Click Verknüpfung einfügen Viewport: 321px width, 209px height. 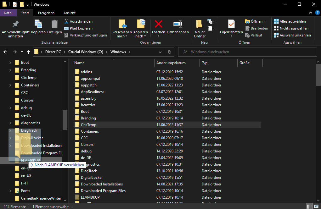point(86,35)
